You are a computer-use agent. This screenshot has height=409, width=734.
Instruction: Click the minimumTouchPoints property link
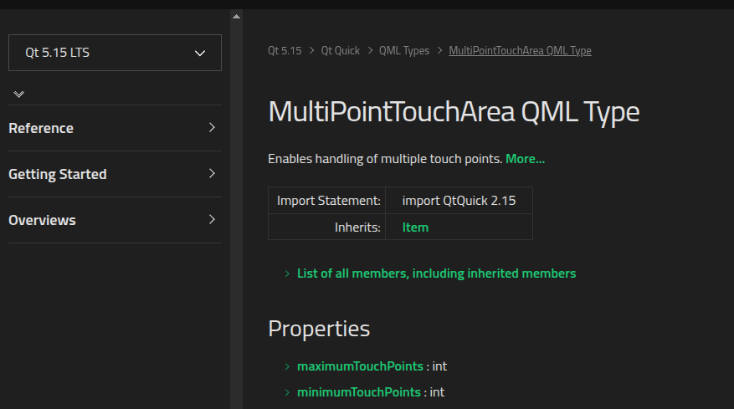point(359,392)
